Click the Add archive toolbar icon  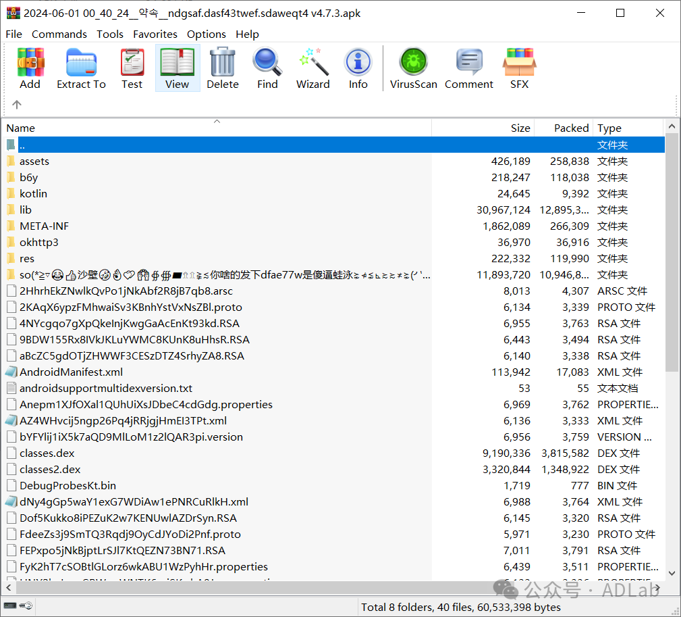pos(30,68)
